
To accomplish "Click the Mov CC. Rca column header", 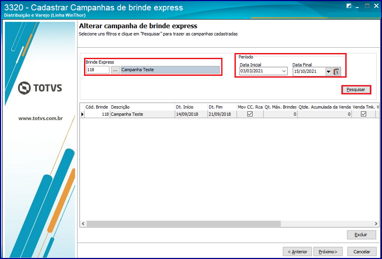I will pyautogui.click(x=250, y=107).
